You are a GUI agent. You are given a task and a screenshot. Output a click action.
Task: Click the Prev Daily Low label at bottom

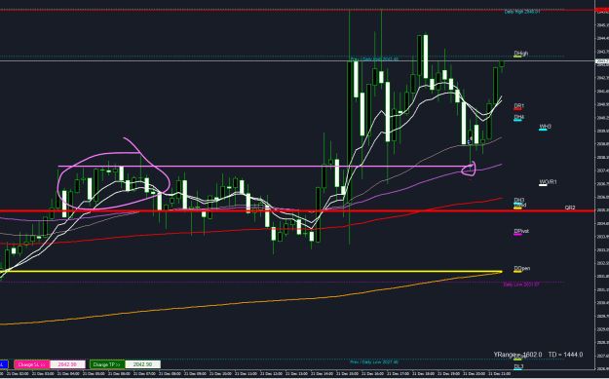(x=374, y=361)
